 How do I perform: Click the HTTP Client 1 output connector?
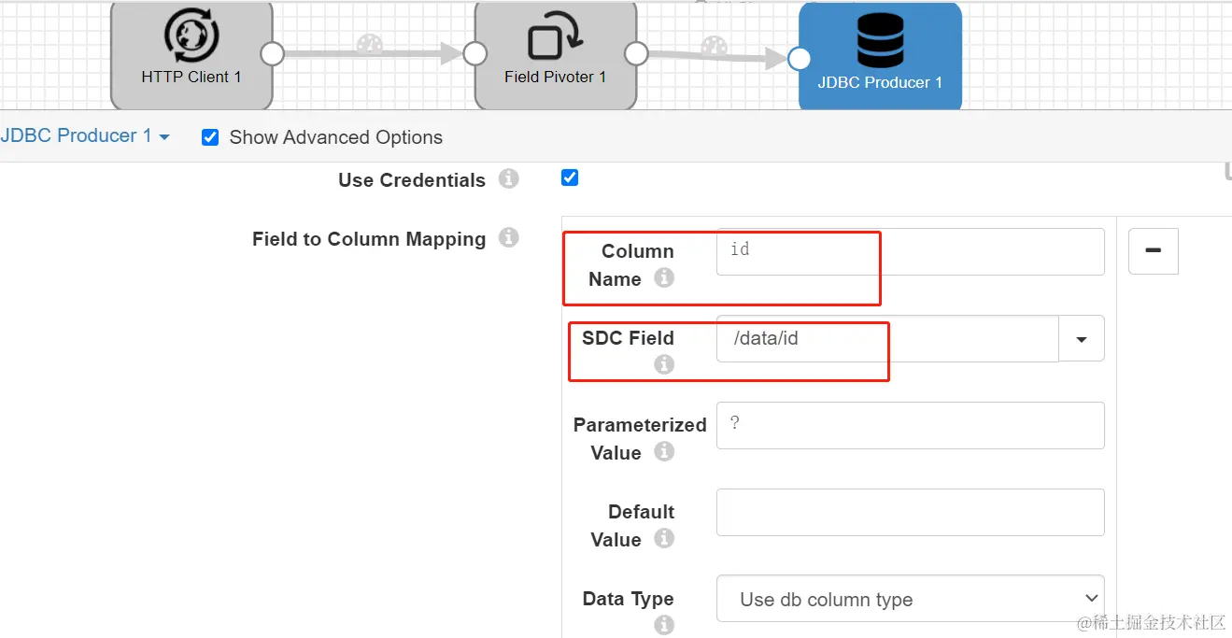272,53
